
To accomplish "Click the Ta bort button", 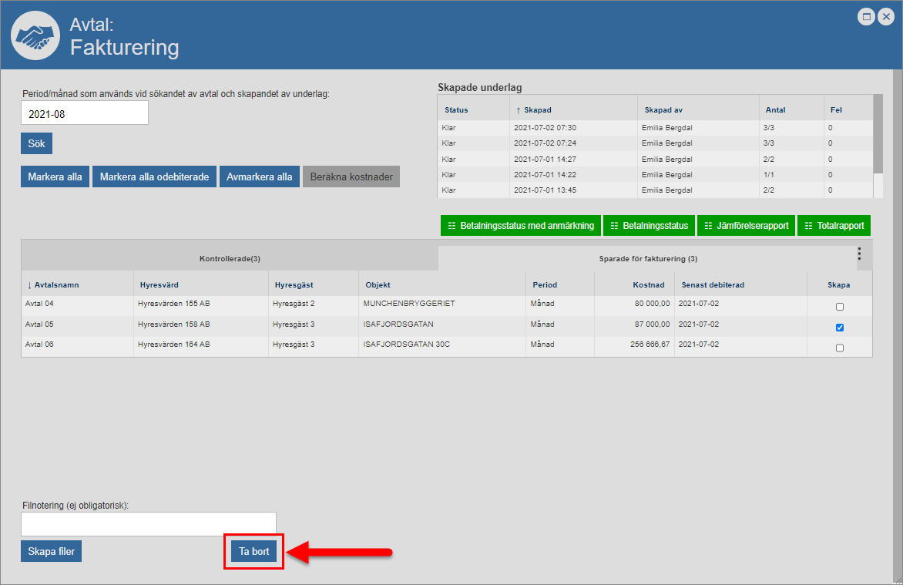I will click(253, 552).
